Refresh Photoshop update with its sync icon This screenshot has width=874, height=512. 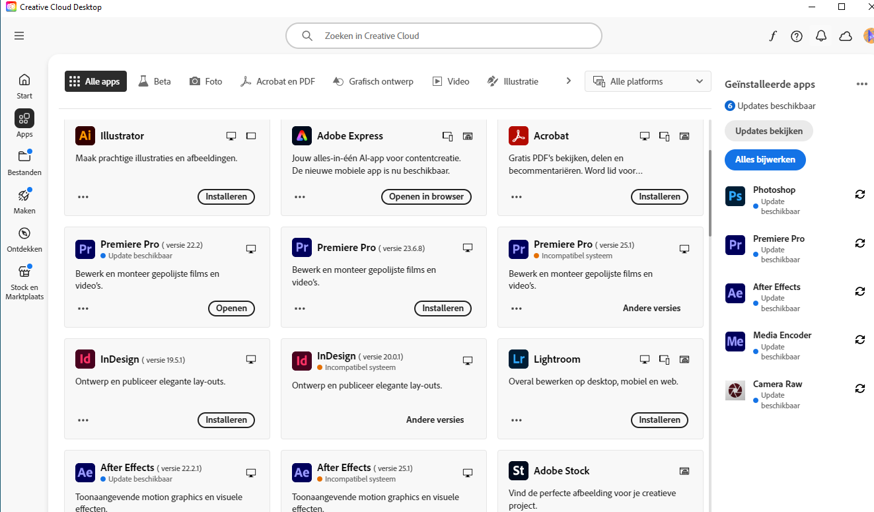(859, 194)
